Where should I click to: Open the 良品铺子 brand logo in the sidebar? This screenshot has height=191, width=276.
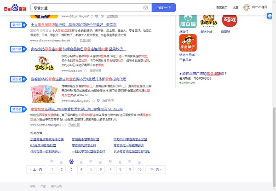[x=188, y=43]
